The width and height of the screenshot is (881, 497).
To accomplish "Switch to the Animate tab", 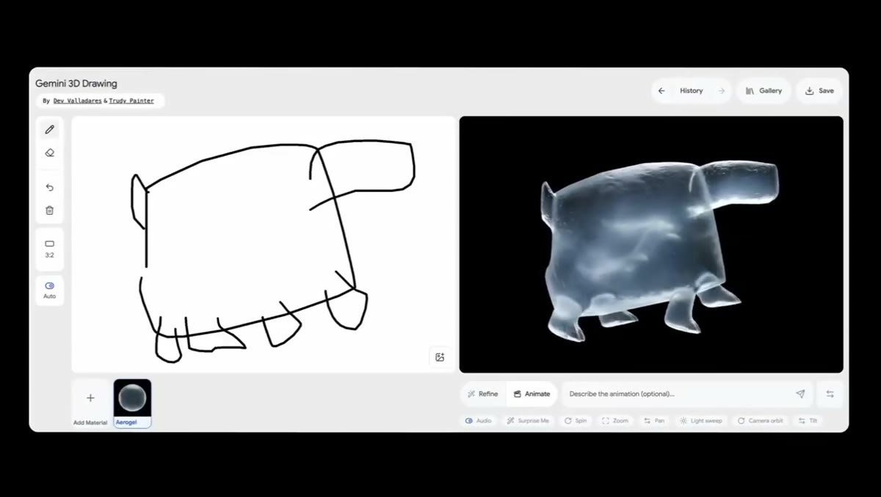I will pyautogui.click(x=532, y=394).
